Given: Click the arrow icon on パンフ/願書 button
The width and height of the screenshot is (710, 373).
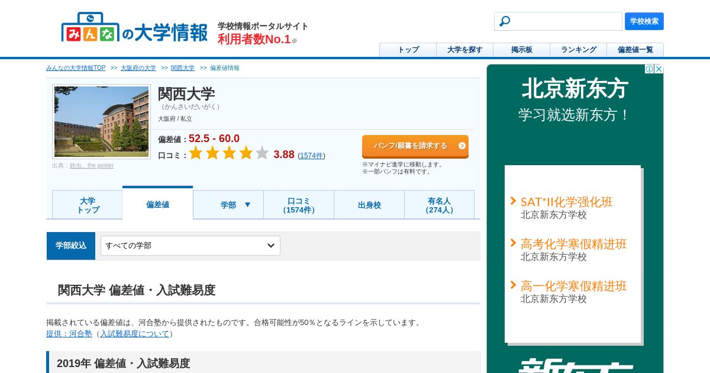Looking at the screenshot, I should pos(462,146).
